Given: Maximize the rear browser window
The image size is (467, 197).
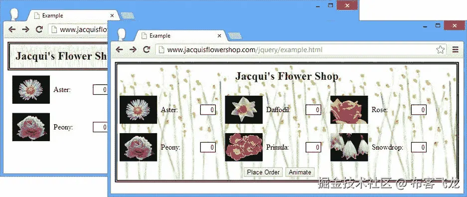Looking at the screenshot, I should [x=330, y=5].
